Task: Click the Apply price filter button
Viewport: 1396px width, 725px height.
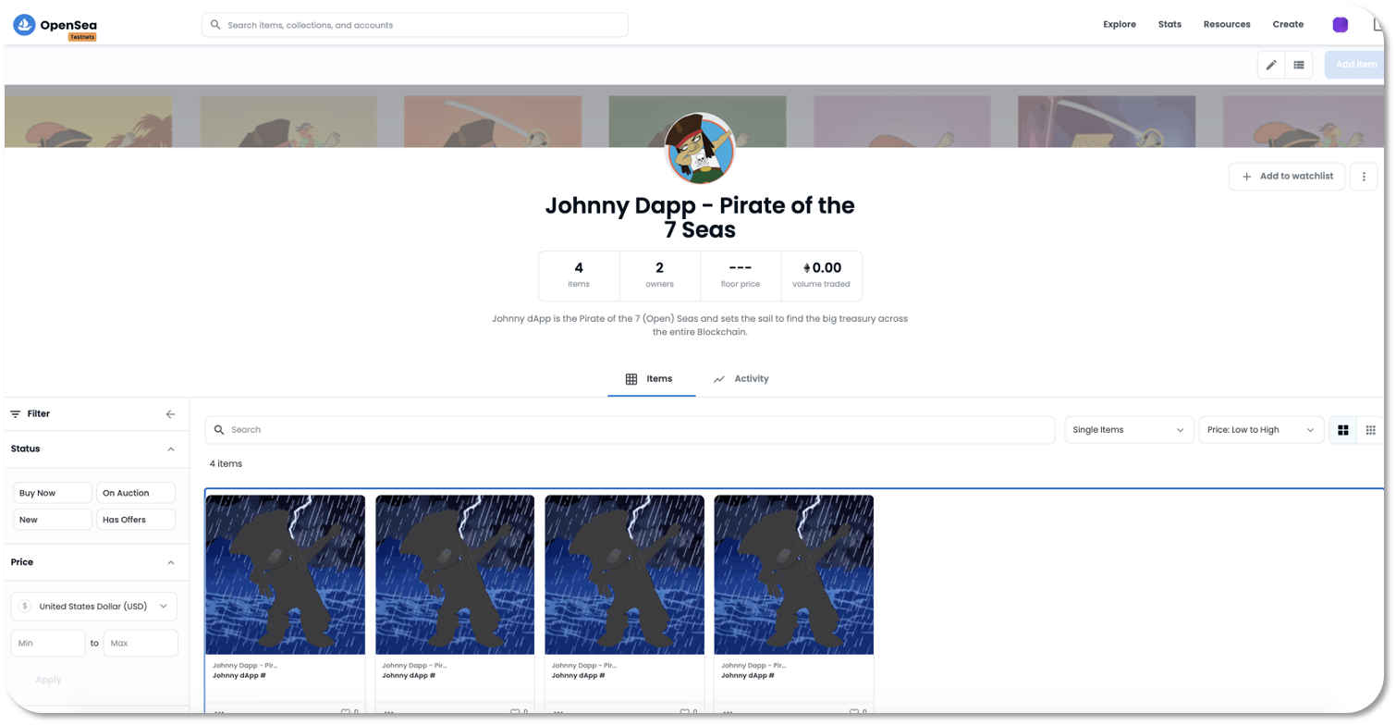Action: (x=48, y=680)
